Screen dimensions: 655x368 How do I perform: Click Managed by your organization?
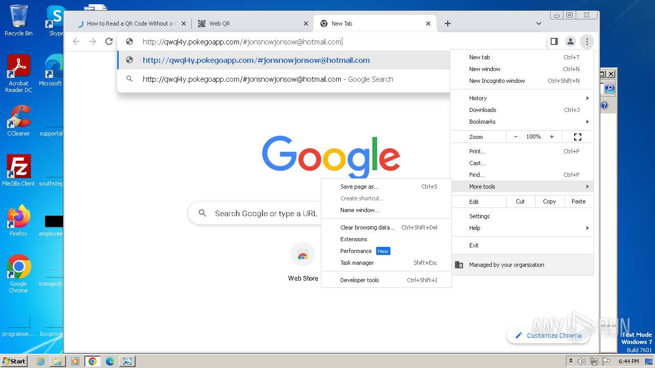[522, 265]
